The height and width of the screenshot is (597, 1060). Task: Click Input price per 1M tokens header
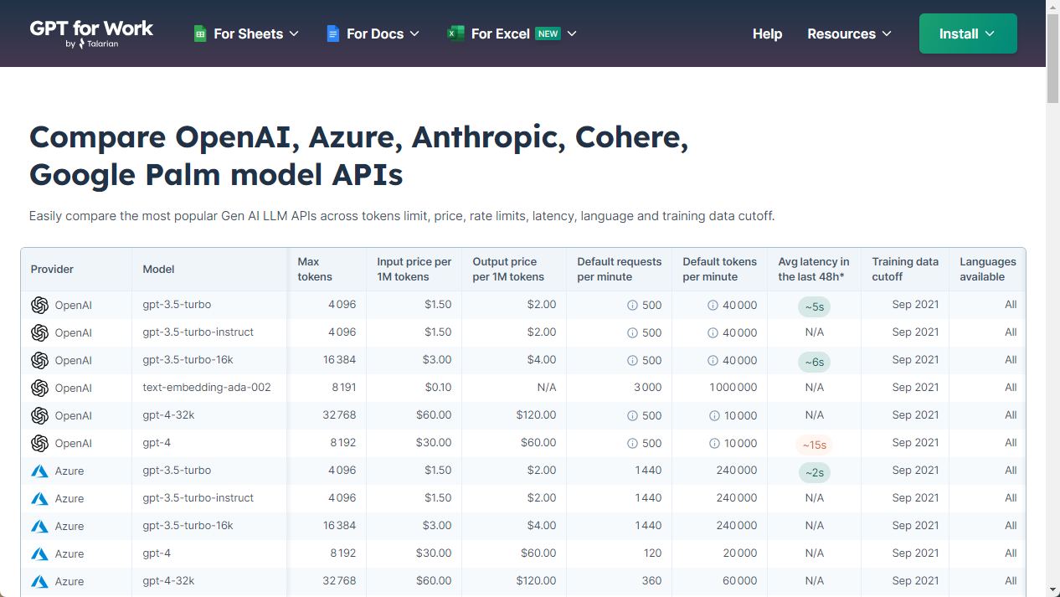(414, 270)
